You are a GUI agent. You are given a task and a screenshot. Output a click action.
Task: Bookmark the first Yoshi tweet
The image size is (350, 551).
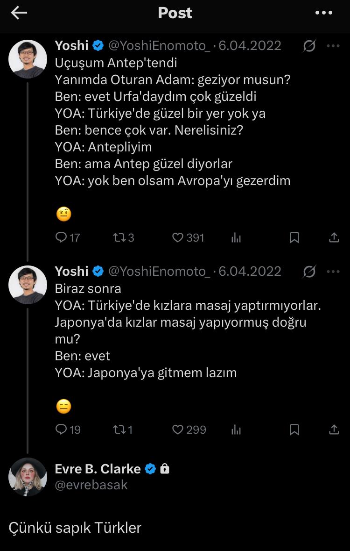click(294, 237)
